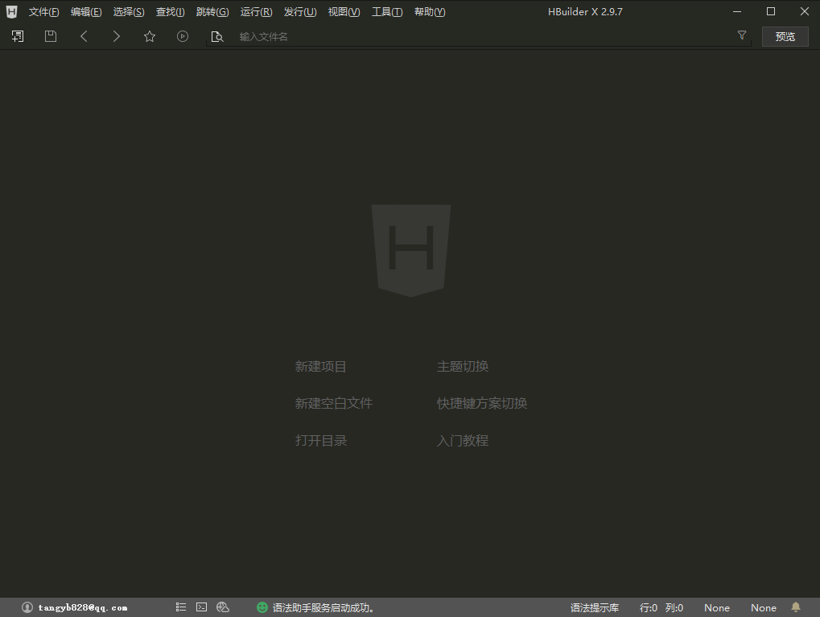The height and width of the screenshot is (617, 820).
Task: Minimize the HBuilder X window
Action: coord(737,11)
